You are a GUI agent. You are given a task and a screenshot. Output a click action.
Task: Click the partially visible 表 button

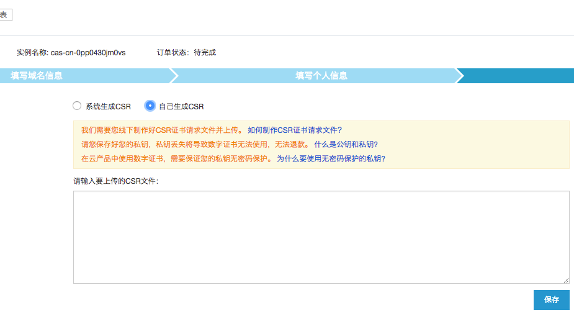(5, 15)
